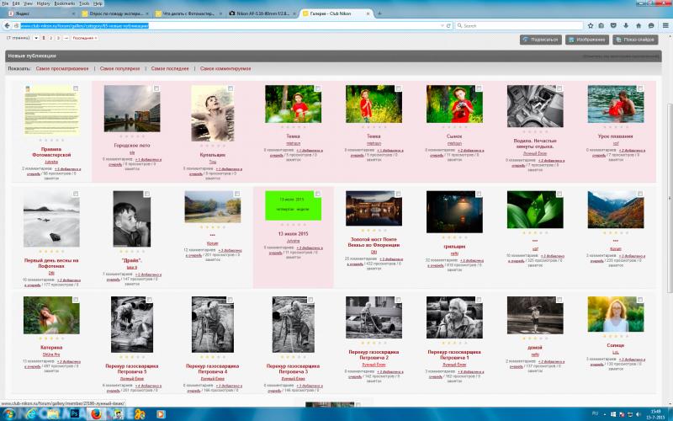673x421 pixels.
Task: Open the page-jump dropdown arrow
Action: (36, 38)
